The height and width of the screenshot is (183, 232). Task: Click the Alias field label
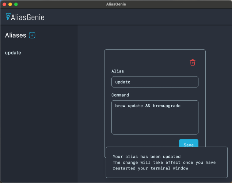(x=118, y=71)
